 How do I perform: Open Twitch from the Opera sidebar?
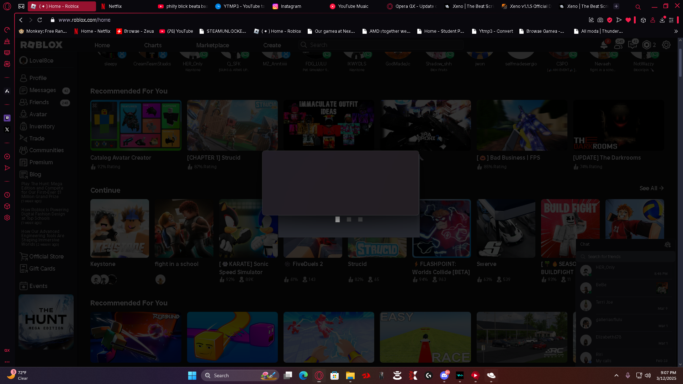tap(7, 118)
